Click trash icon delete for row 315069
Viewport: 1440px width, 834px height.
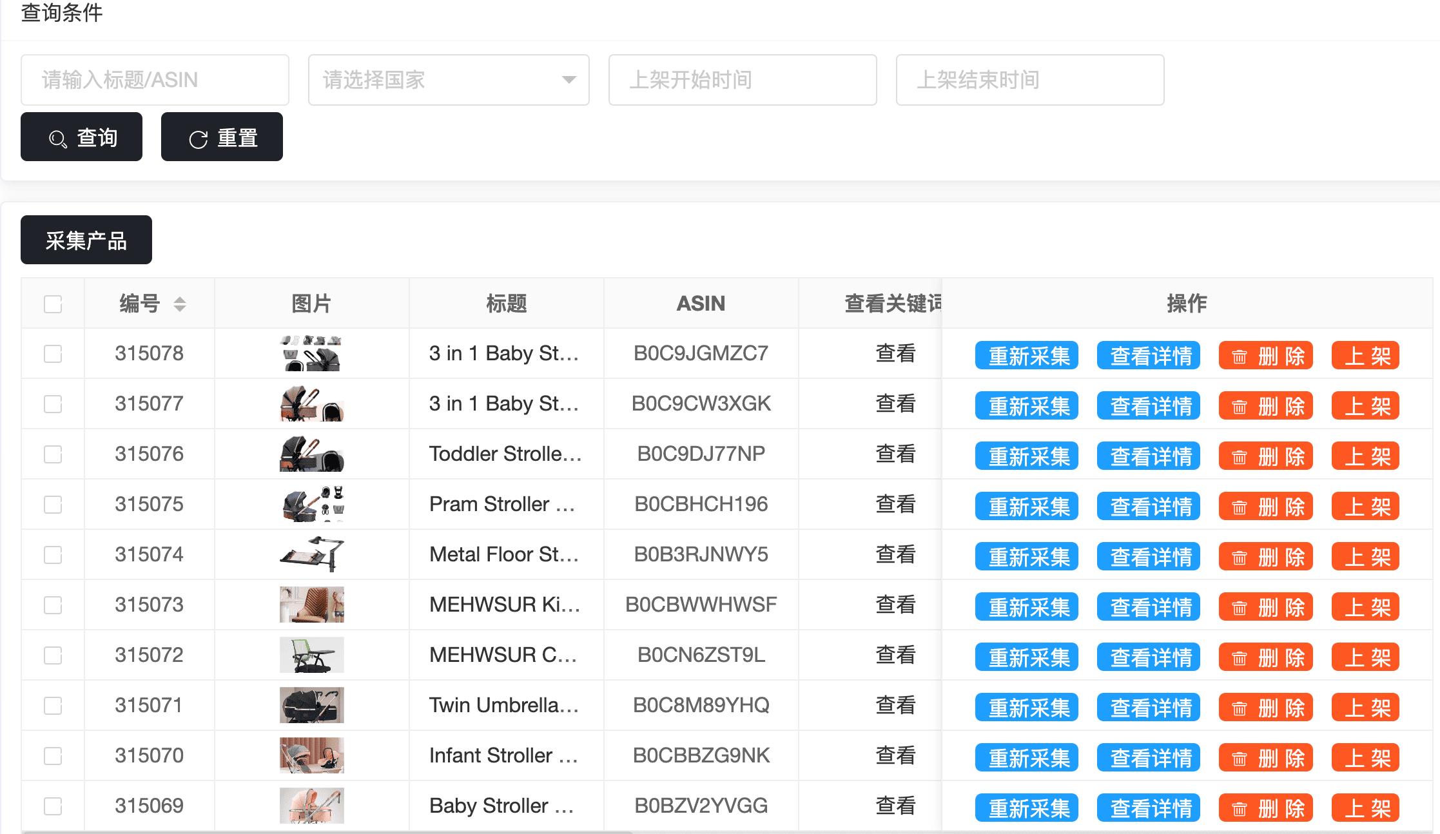(1239, 809)
